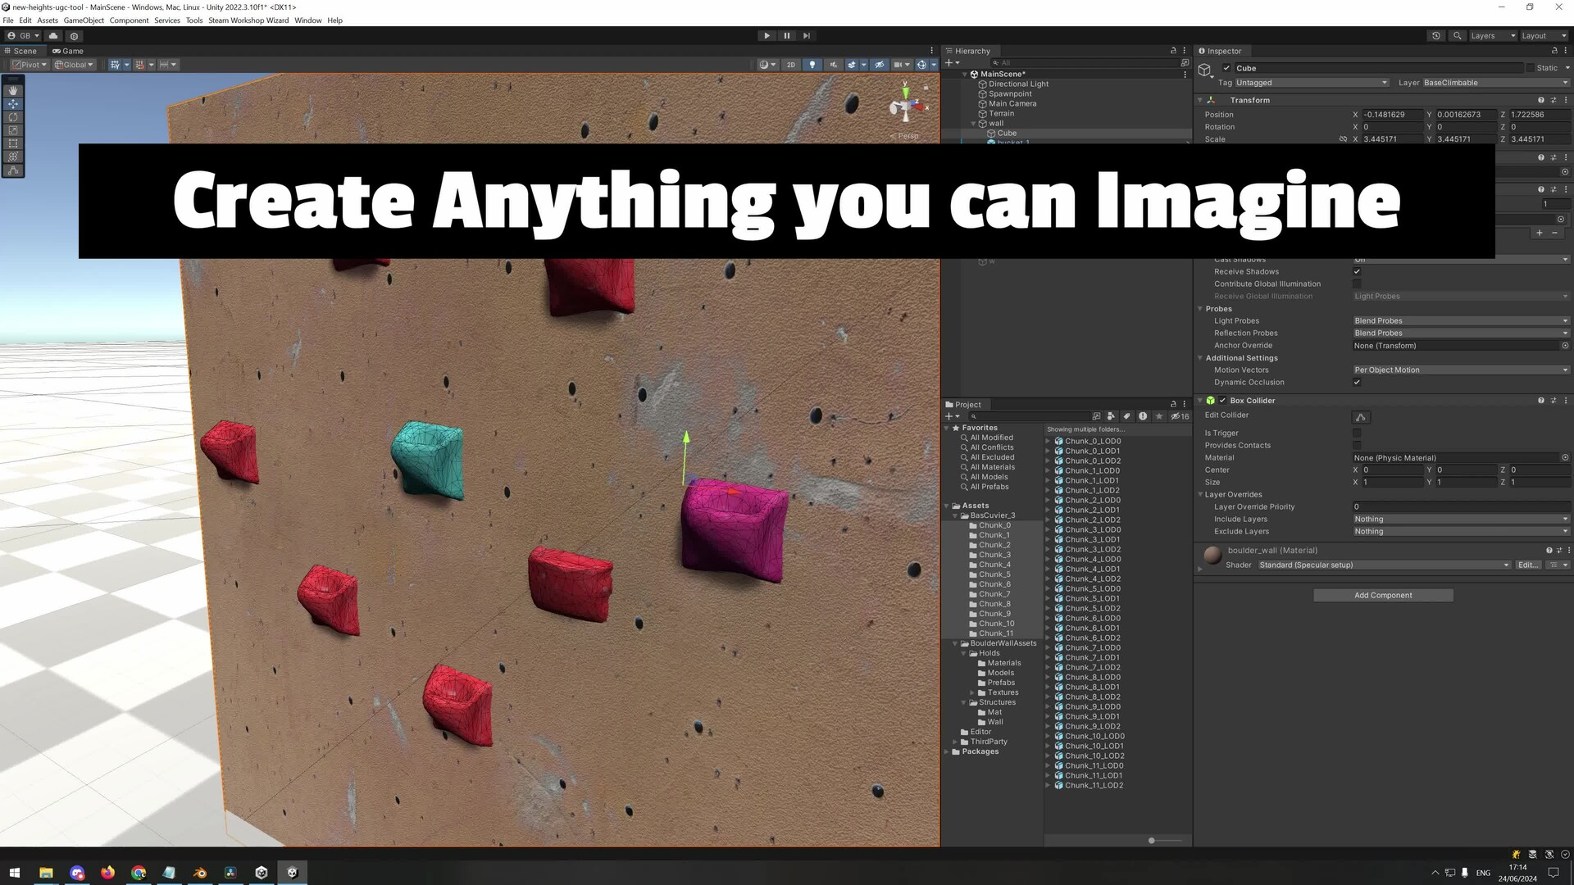The image size is (1574, 885).
Task: Toggle 2D view mode
Action: [790, 65]
